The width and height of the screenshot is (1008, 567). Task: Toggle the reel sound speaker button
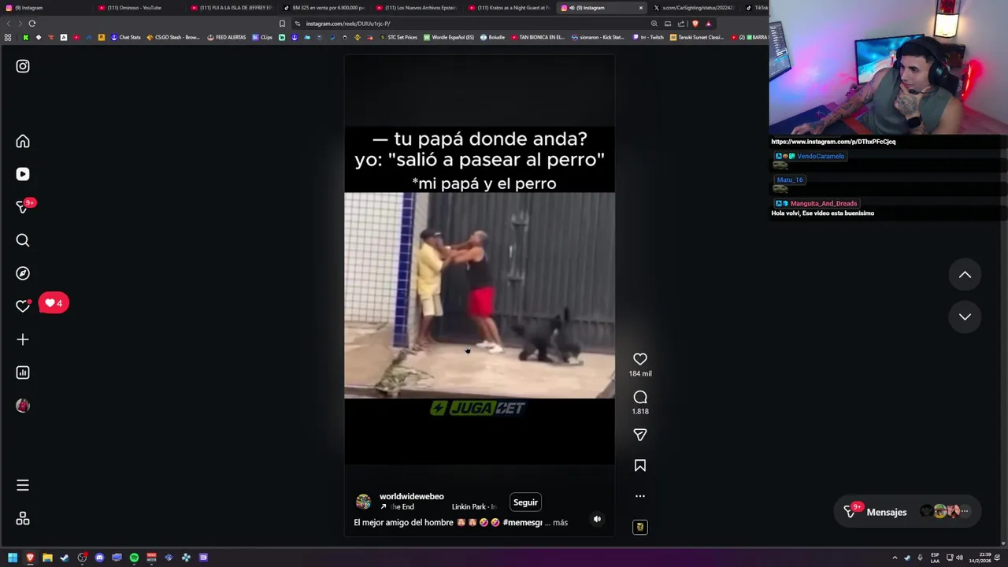[x=597, y=519]
